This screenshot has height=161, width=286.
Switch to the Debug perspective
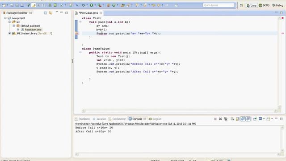tap(278, 5)
